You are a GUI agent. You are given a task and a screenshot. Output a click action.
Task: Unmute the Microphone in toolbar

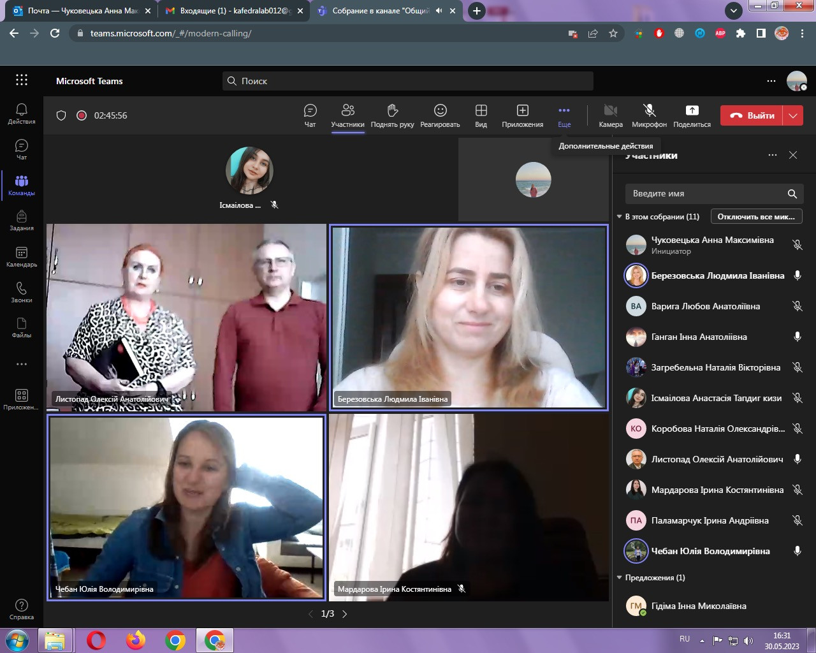click(649, 115)
